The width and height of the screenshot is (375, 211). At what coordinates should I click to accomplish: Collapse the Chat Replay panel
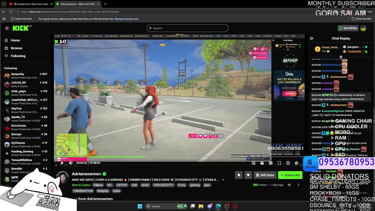(312, 38)
